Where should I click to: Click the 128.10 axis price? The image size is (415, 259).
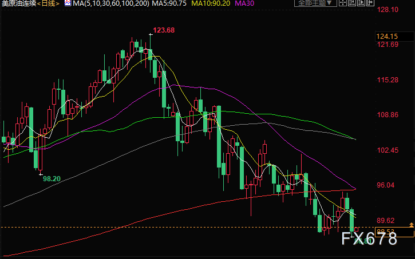tap(388, 10)
